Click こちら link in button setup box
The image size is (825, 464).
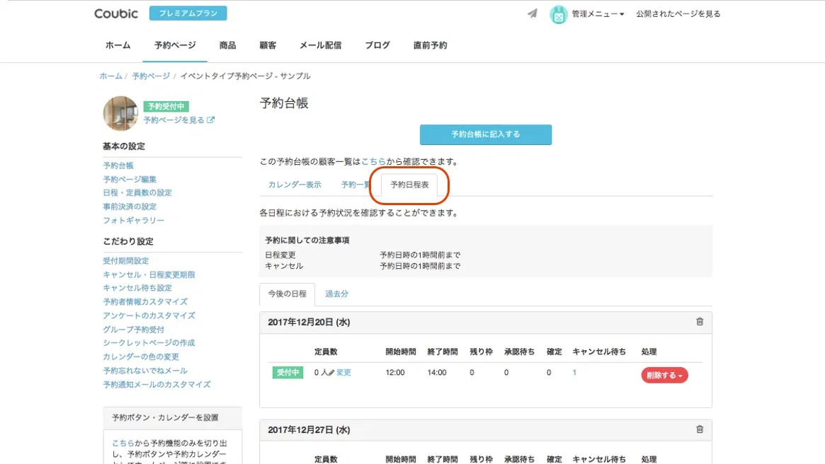point(123,443)
